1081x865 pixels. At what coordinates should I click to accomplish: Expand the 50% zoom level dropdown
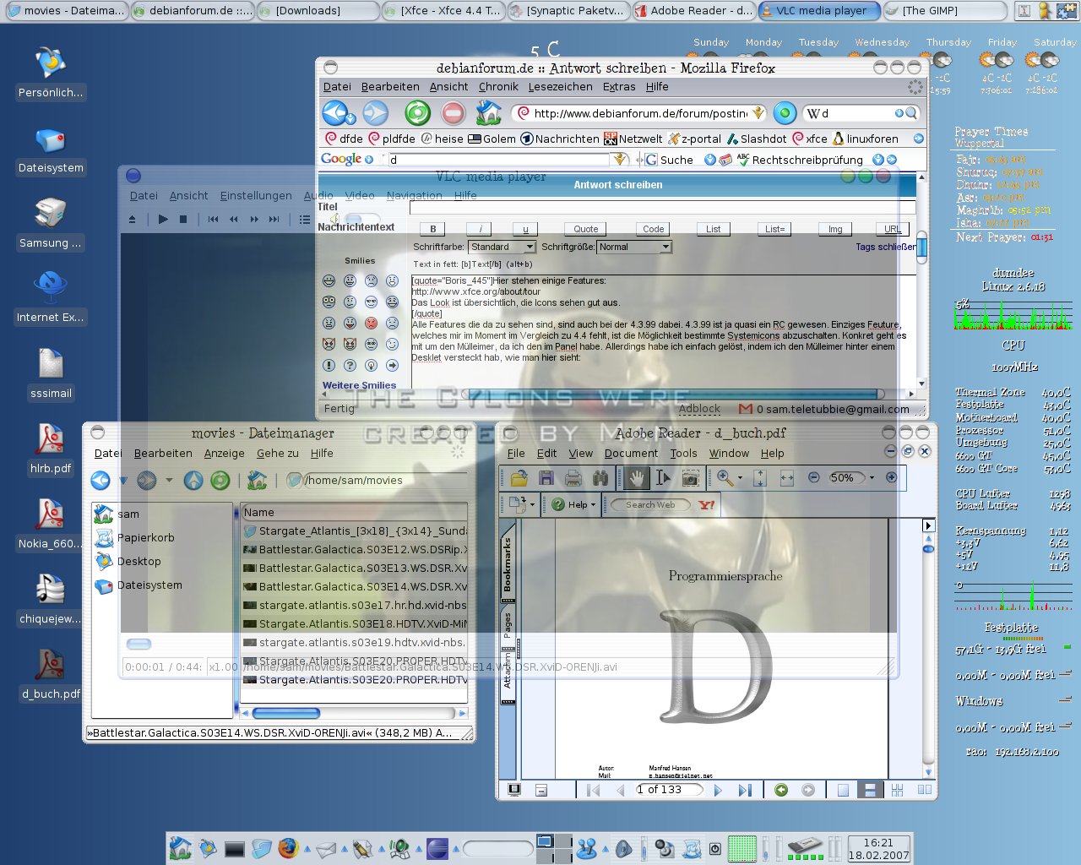point(872,477)
